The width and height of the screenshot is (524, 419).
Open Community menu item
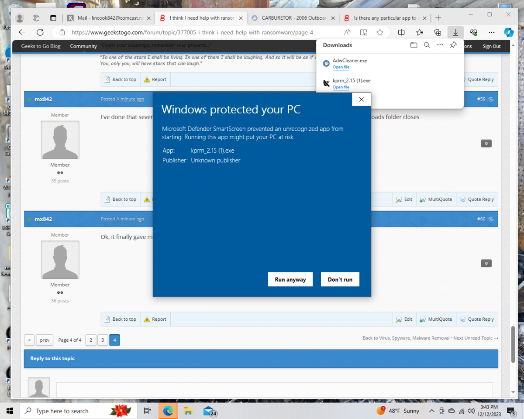click(83, 46)
